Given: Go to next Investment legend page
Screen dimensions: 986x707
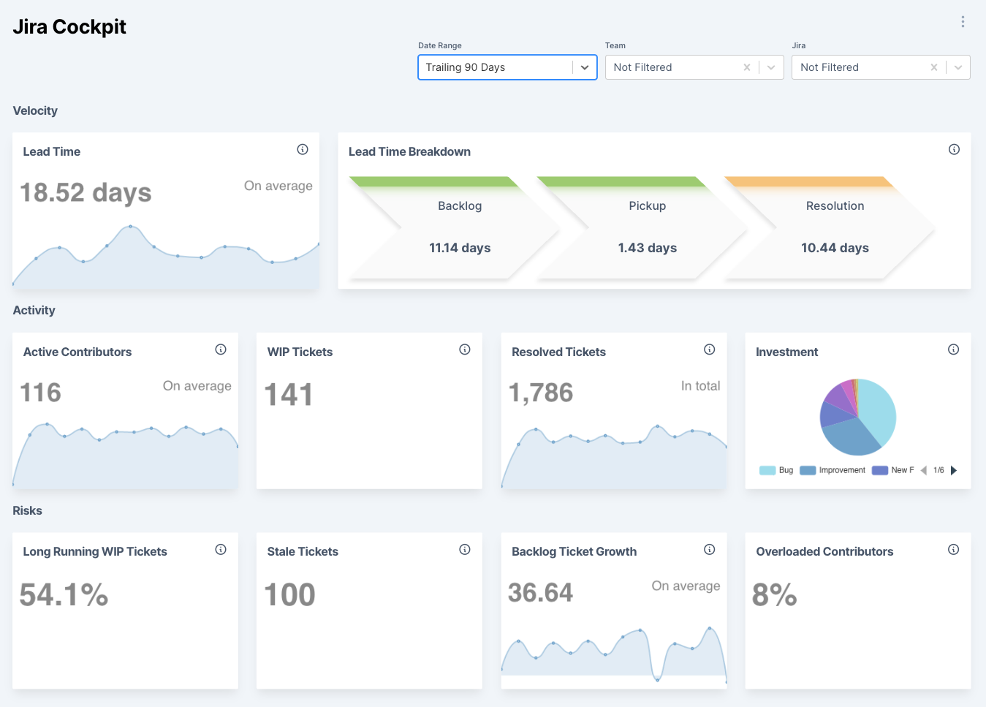Looking at the screenshot, I should [x=954, y=470].
